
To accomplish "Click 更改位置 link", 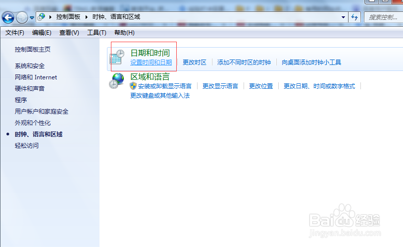I will coord(261,86).
